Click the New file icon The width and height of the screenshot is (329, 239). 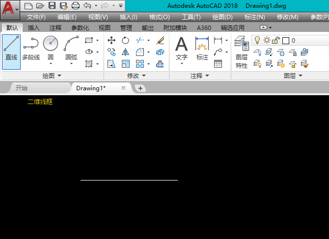(28, 6)
